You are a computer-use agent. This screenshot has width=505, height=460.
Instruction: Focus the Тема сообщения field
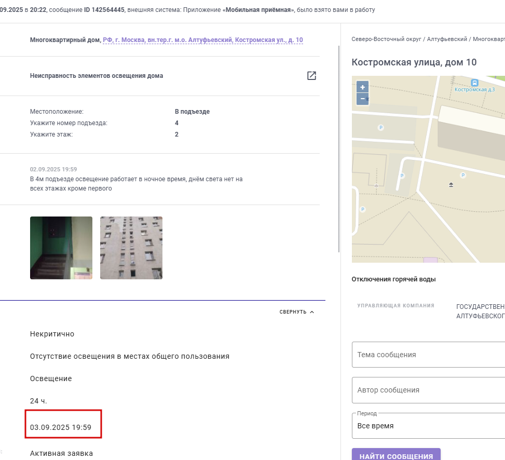(428, 355)
